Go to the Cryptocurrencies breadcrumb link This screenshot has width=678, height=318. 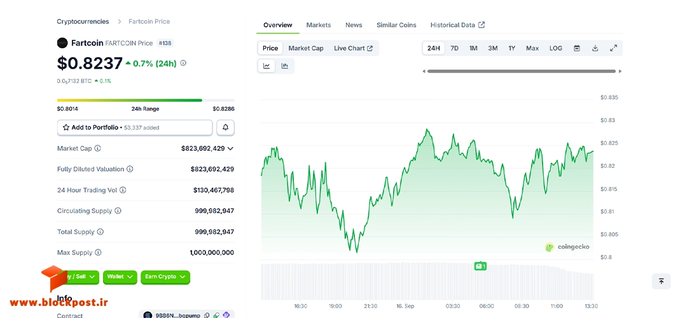tap(83, 21)
